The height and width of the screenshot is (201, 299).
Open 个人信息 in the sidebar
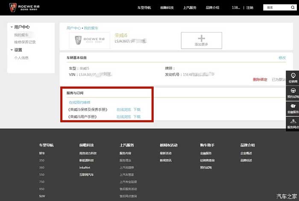[21, 58]
